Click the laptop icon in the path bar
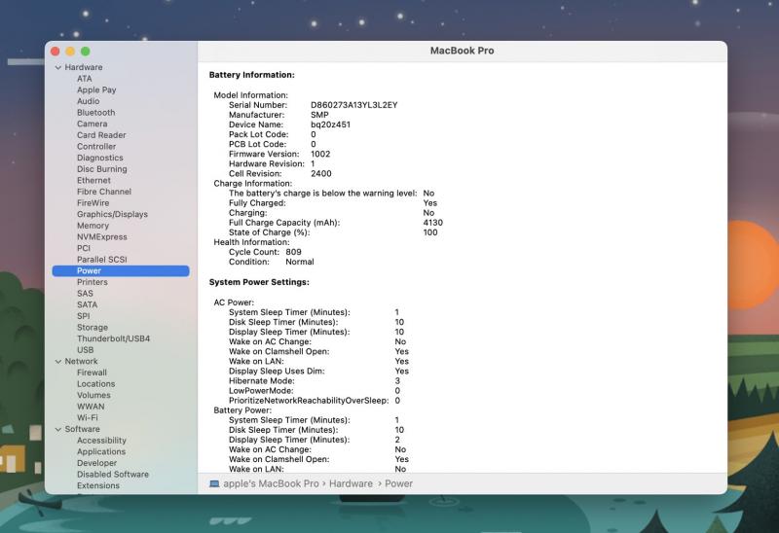Screen dimensions: 779x533 [x=214, y=483]
